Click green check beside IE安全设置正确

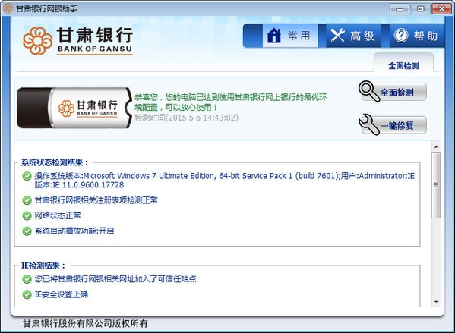27,295
